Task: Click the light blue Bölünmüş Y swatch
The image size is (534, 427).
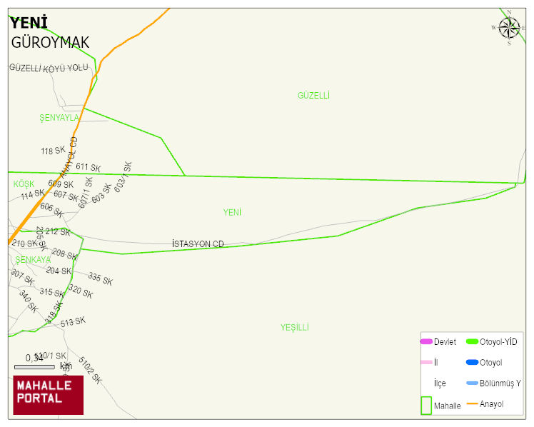Action: [x=472, y=383]
